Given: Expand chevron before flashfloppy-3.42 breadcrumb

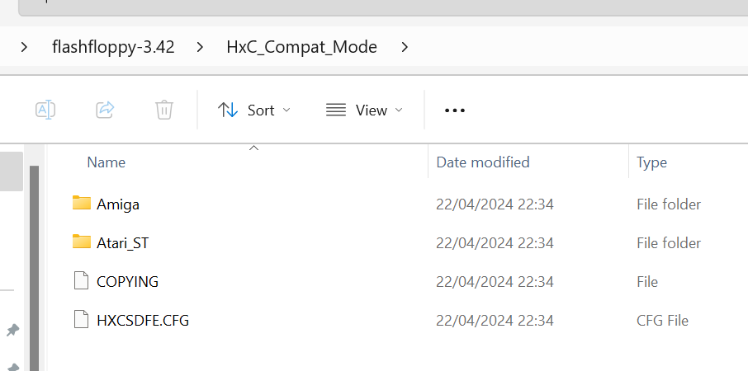Looking at the screenshot, I should 24,47.
